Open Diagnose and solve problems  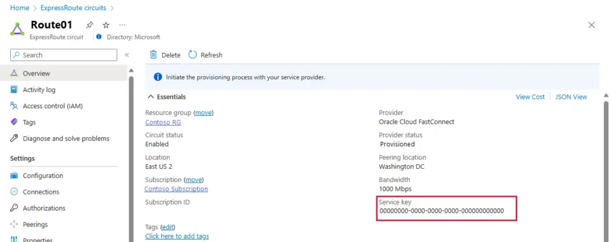[x=66, y=139]
